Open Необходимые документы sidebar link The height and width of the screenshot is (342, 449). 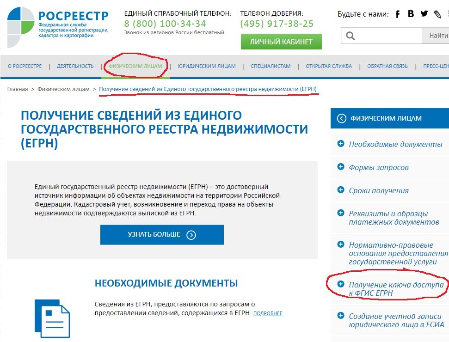[395, 144]
